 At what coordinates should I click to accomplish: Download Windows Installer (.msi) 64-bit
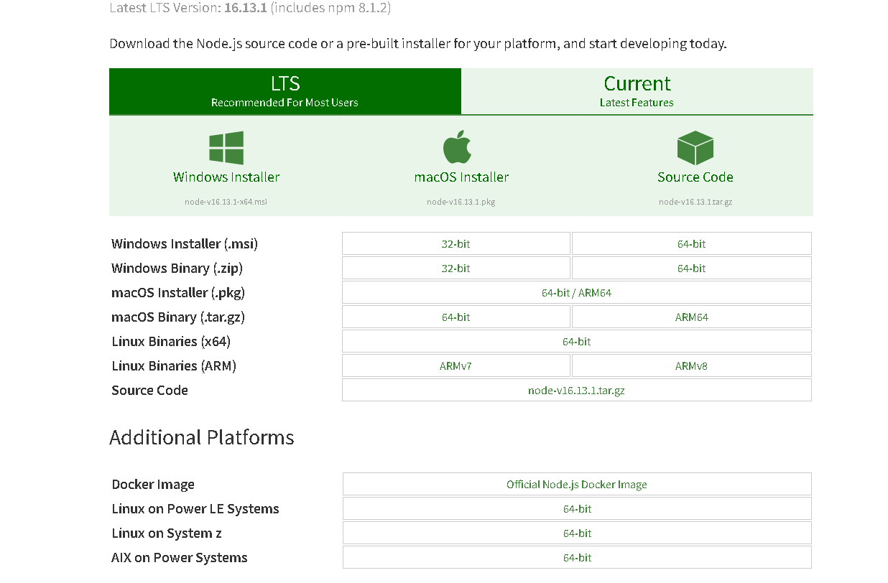(x=692, y=244)
